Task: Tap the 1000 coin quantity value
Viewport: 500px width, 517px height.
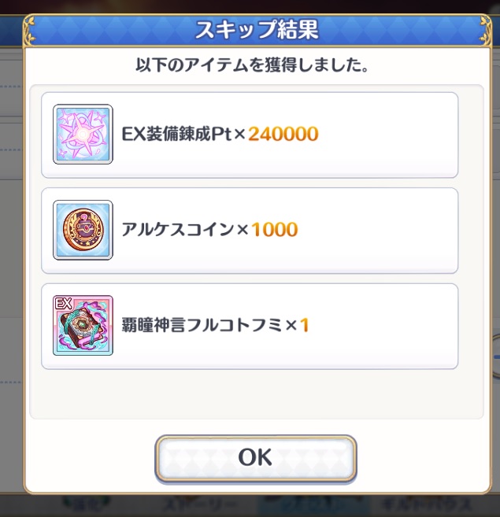Action: coord(275,230)
